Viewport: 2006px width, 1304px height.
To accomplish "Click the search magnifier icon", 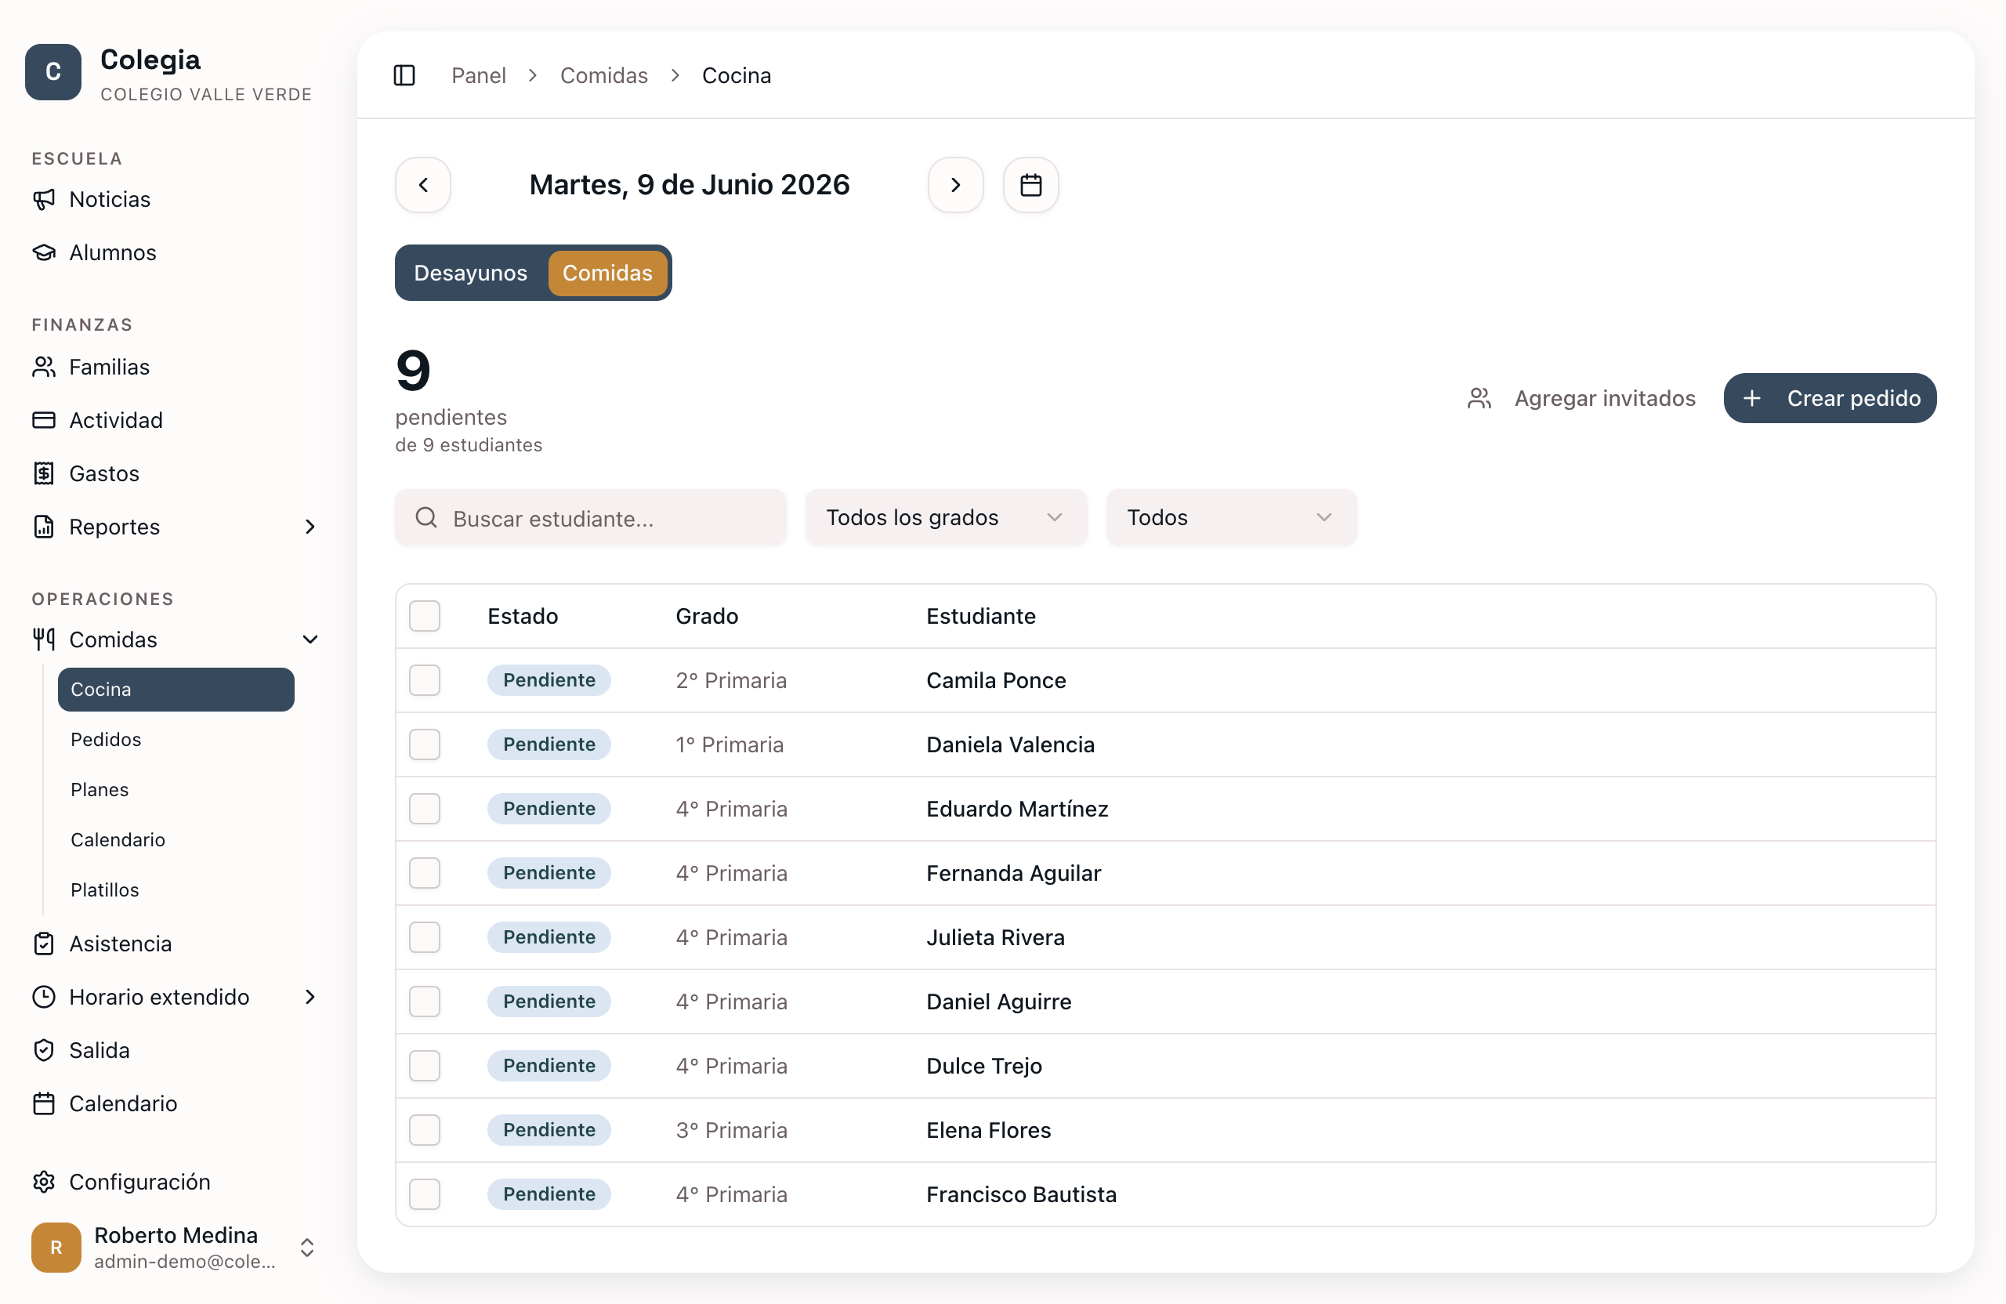I will tap(426, 516).
